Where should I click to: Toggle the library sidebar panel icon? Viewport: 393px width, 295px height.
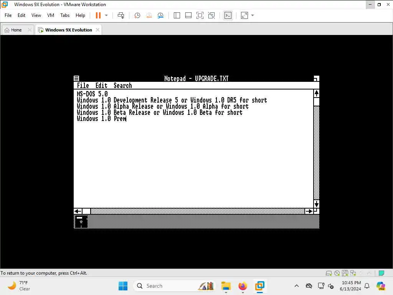pyautogui.click(x=177, y=15)
